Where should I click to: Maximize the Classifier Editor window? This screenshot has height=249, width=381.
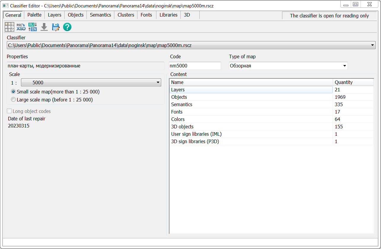356,4
